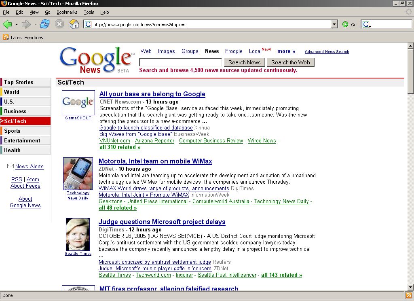Screen dimensions: 414x301
Task: Click the Google News search input field
Action: coord(181,62)
